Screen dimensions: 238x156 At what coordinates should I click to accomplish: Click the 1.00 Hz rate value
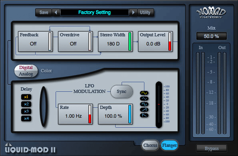[x=74, y=116]
